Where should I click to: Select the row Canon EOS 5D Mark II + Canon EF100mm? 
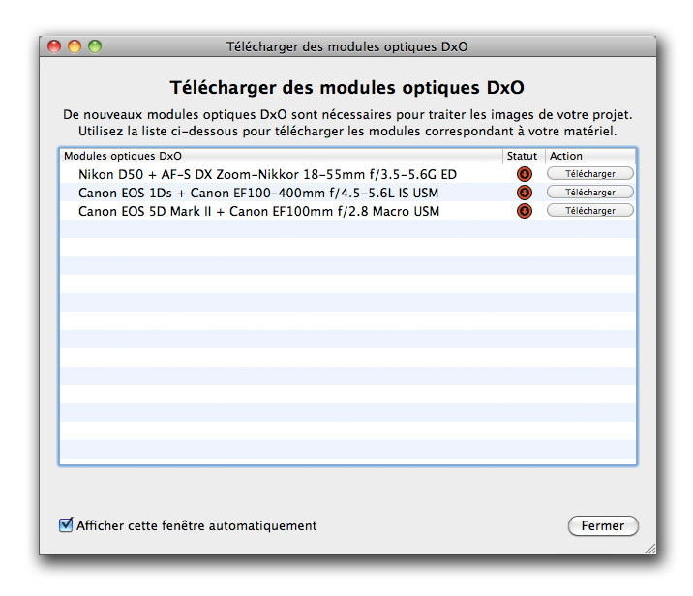(x=347, y=211)
